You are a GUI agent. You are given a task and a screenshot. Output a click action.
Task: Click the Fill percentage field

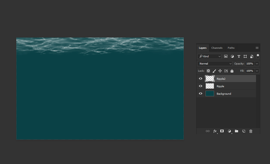tap(250, 71)
